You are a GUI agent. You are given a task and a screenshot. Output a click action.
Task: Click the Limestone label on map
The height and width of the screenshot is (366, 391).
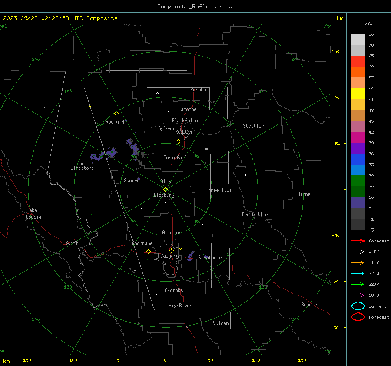(x=82, y=168)
